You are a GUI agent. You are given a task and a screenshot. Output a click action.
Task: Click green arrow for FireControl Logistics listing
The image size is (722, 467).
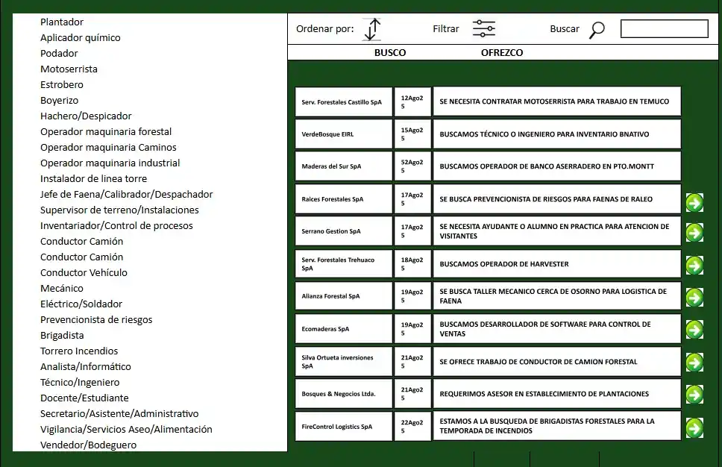coord(694,428)
